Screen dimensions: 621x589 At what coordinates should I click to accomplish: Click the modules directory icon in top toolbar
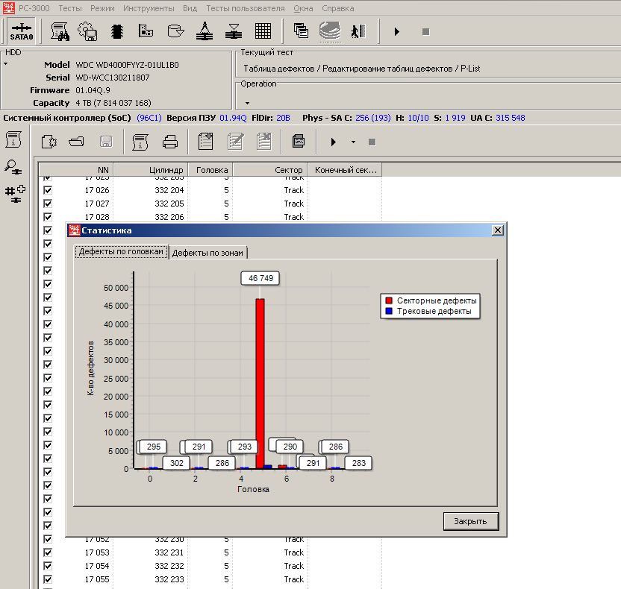(x=146, y=31)
